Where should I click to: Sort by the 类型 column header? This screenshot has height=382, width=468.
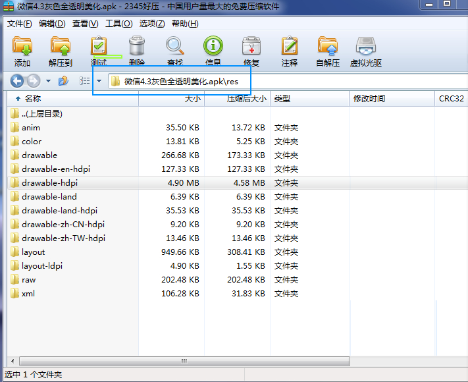[x=309, y=99]
